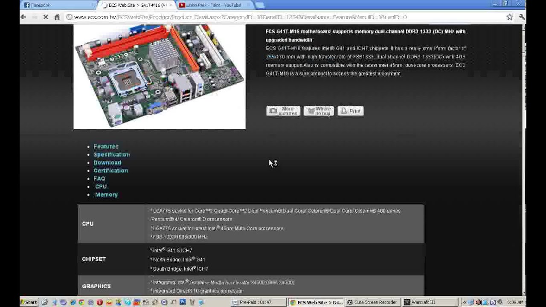Expand hidden system tray icons chevron
Screen dimensions: 546x307
click(x=465, y=302)
